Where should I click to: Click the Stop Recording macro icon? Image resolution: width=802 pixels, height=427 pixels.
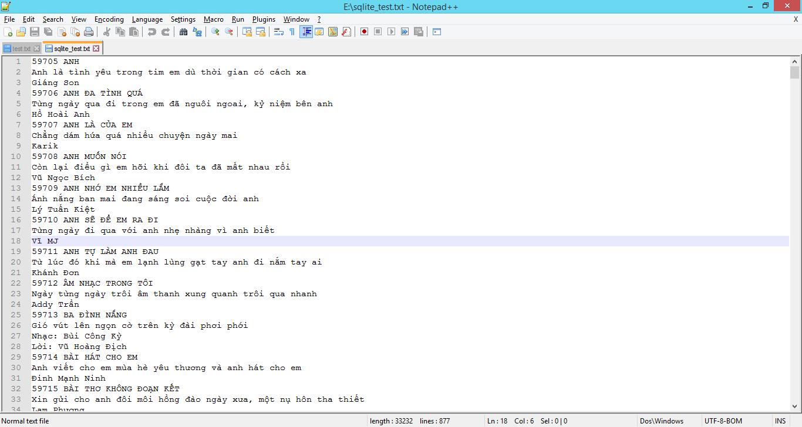pos(378,32)
